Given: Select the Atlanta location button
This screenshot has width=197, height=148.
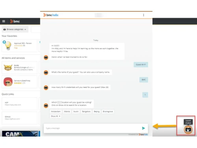Looking at the screenshot, I should 67,111.
